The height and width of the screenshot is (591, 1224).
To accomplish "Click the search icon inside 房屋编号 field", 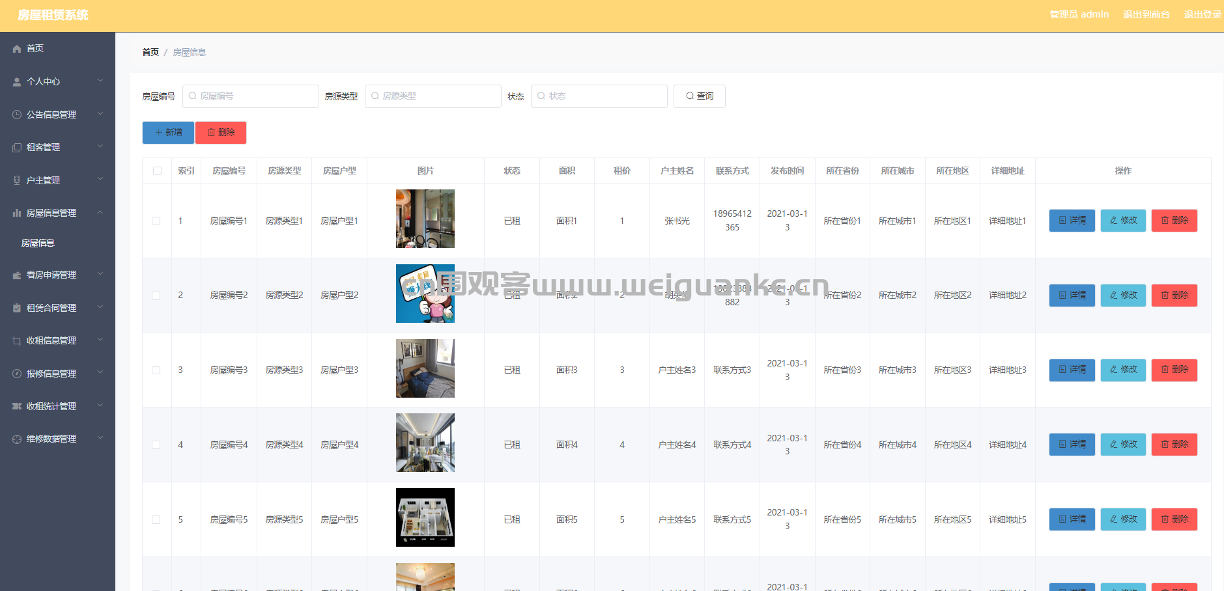I will point(192,96).
